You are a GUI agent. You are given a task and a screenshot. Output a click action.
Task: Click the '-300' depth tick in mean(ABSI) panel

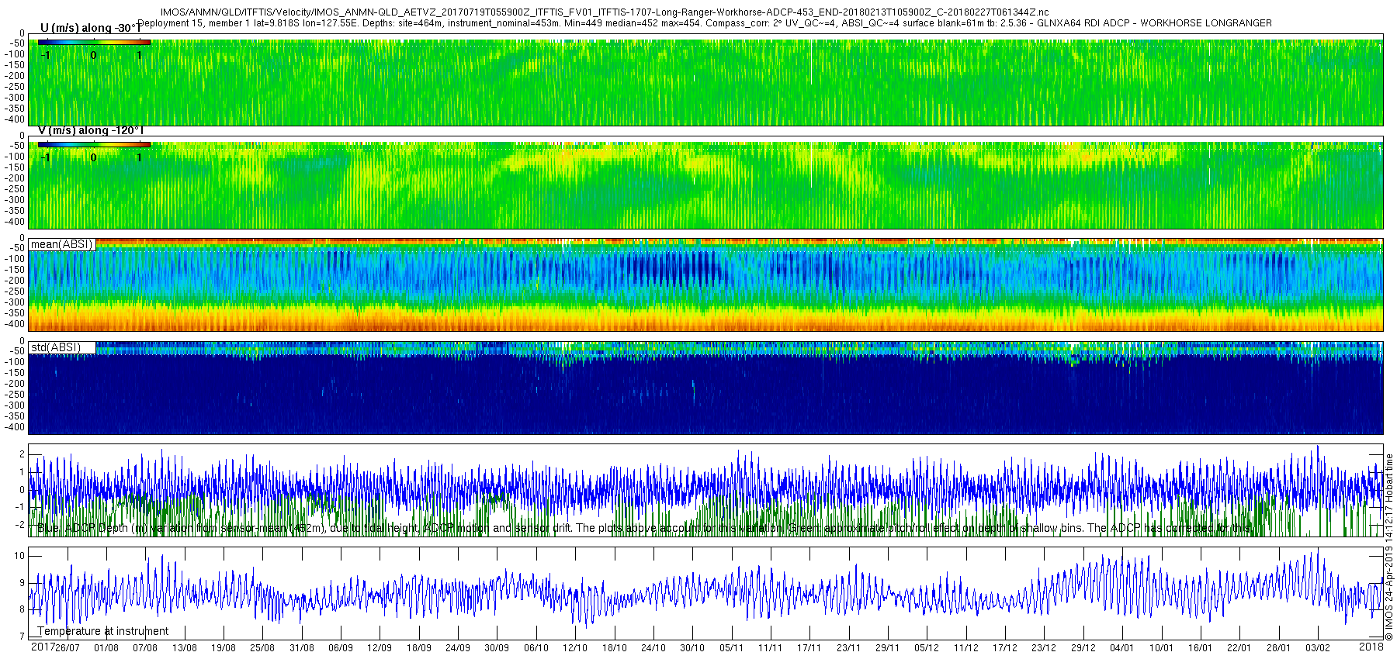tap(16, 302)
